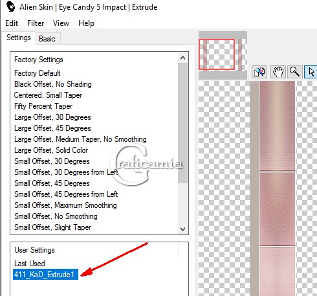317x296 pixels.
Task: Click up arrow of Factory Settings scrollbar
Action: click(x=182, y=58)
